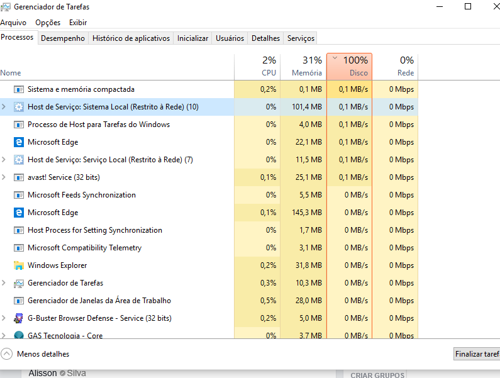Select Host Process for Setting Synchronization row
Screen dimensions: 500x378
pos(209,230)
